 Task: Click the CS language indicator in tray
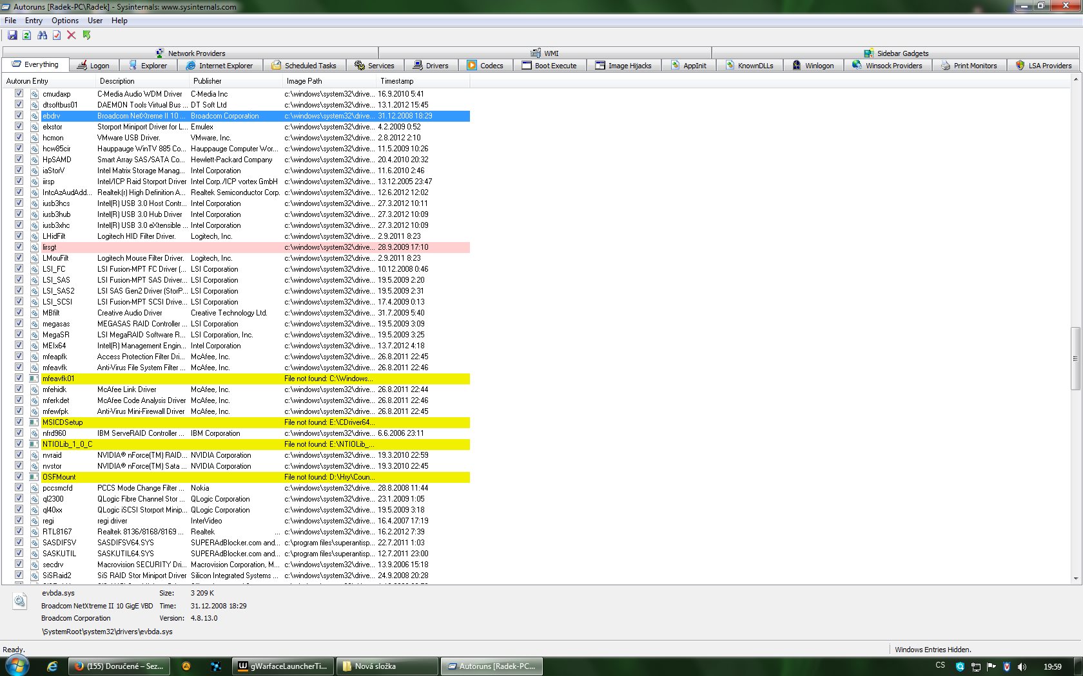[941, 666]
